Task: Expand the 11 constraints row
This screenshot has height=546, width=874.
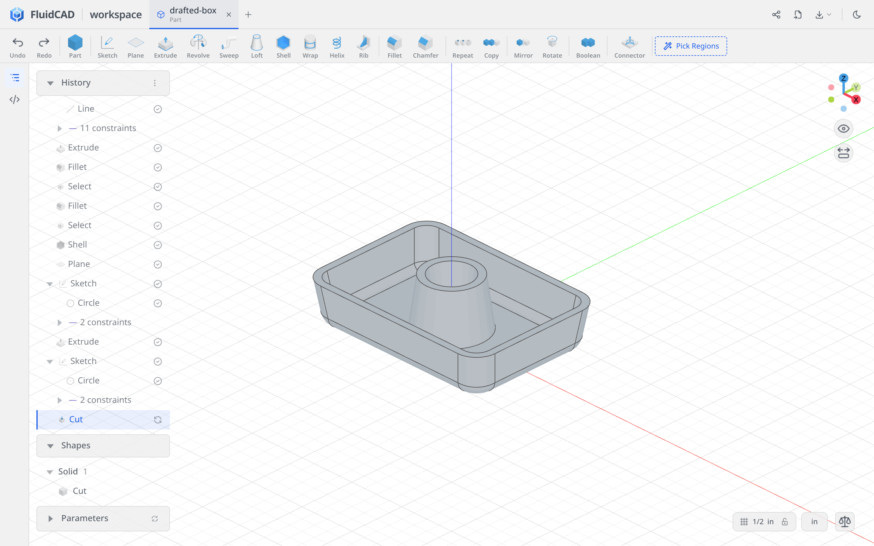Action: 59,128
